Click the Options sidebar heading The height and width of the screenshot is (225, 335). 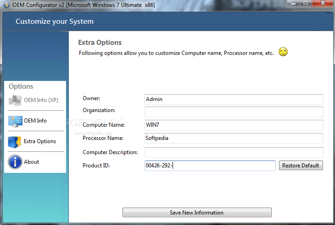point(21,86)
